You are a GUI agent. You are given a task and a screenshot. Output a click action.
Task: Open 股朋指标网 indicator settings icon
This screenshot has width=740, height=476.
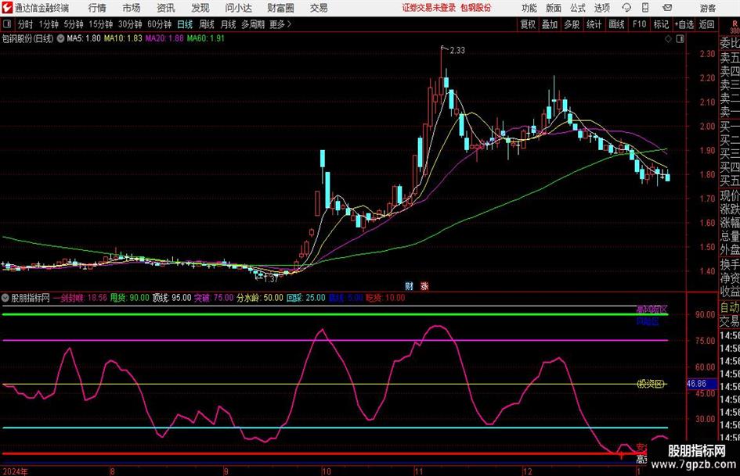(x=5, y=298)
